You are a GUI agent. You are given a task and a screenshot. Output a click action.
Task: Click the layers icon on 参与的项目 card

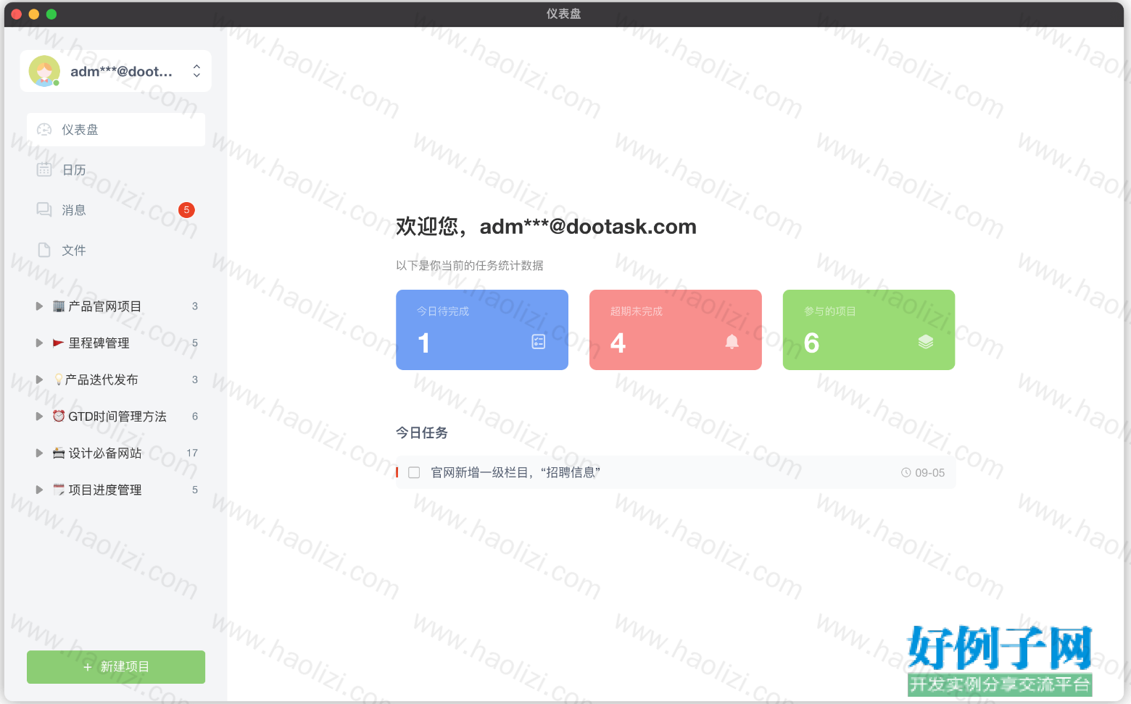[x=926, y=342]
